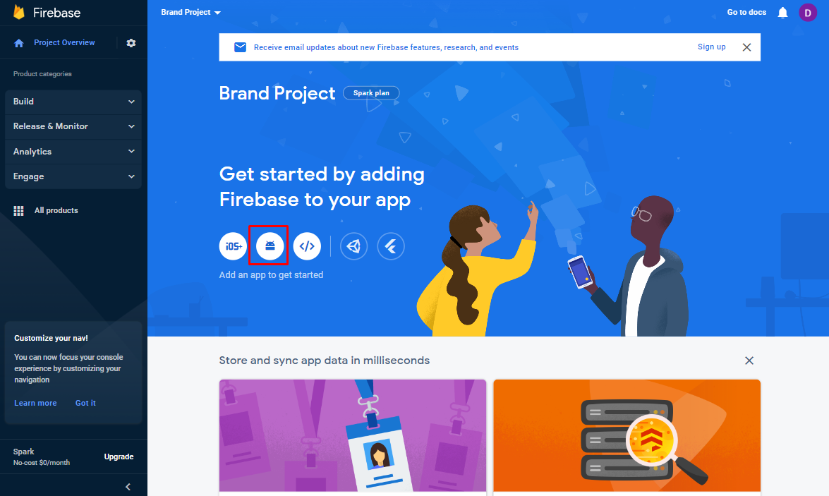829x496 pixels.
Task: Expand the Build category
Action: click(x=73, y=102)
